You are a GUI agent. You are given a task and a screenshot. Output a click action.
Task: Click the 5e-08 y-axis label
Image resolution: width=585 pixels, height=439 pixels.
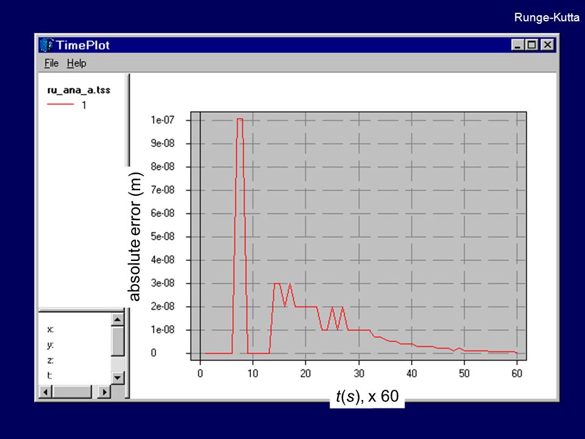[162, 237]
